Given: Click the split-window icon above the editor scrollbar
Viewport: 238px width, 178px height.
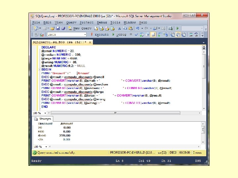Looking at the screenshot, I should click(204, 48).
